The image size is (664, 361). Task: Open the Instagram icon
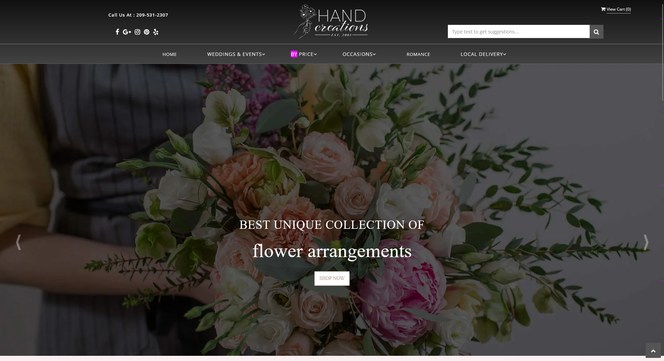click(137, 32)
